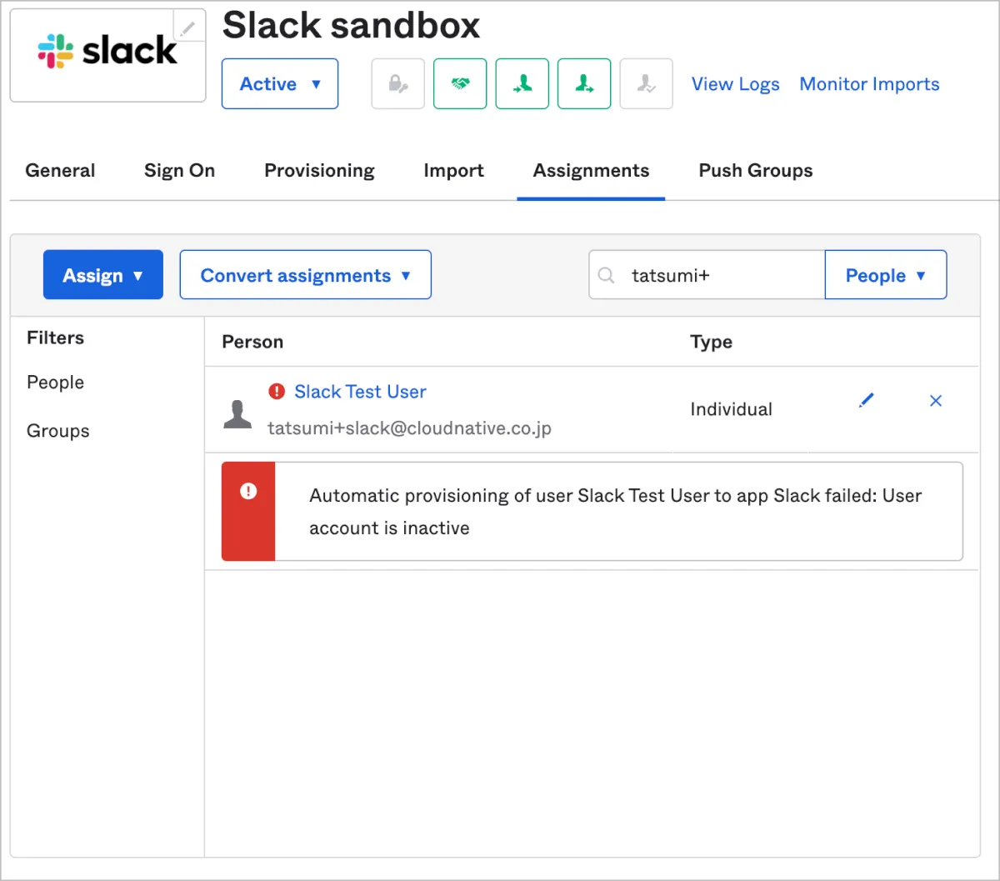Remove Slack Test User assignment with X icon
Viewport: 1000px width, 881px height.
tap(936, 401)
